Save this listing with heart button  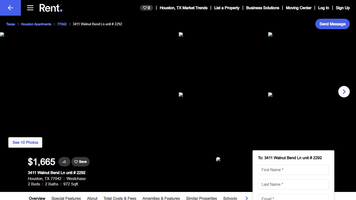(x=81, y=162)
